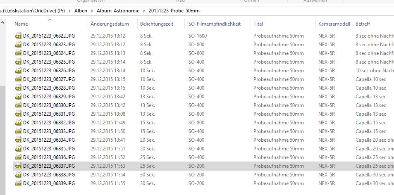
Task: Click JPG icon of DK_20151223_06831.JPG
Action: click(18, 114)
